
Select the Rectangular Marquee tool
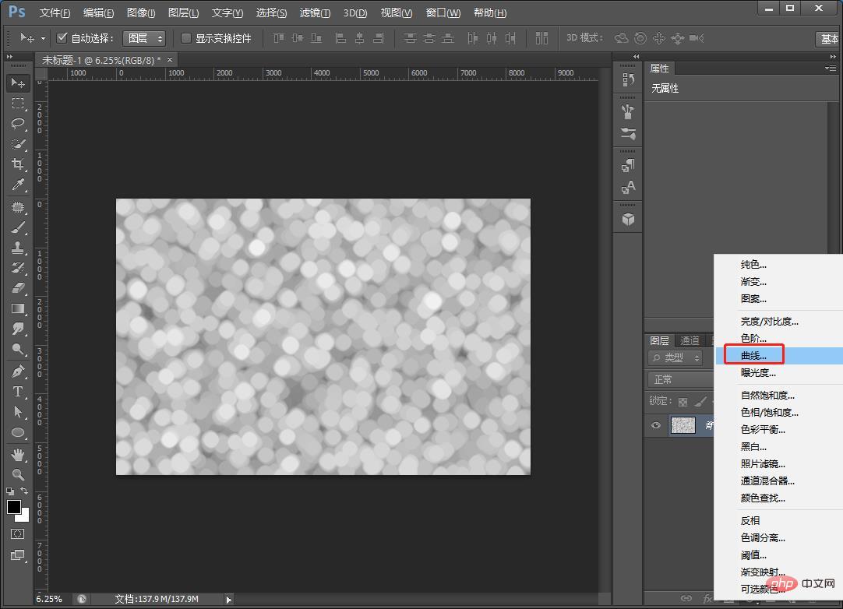pos(18,104)
